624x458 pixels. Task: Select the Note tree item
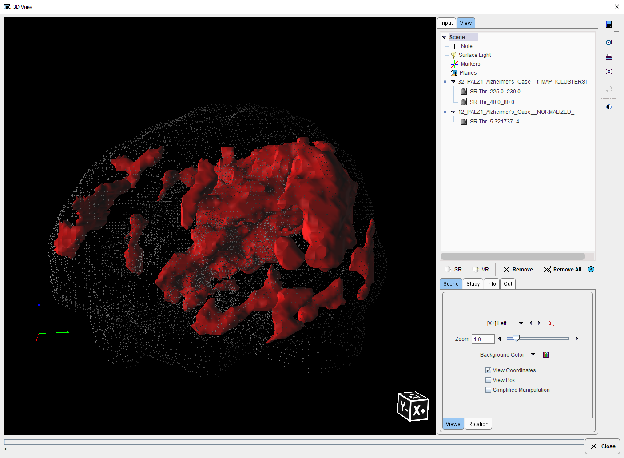(466, 46)
